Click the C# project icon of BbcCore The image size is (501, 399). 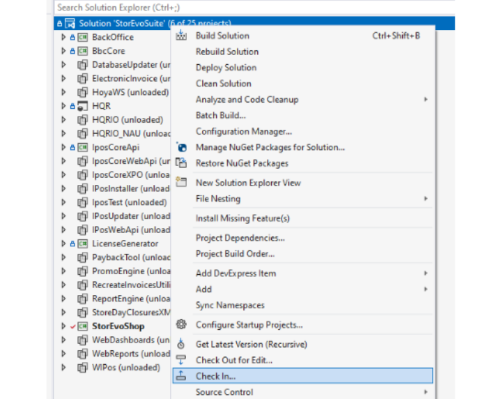pos(83,51)
